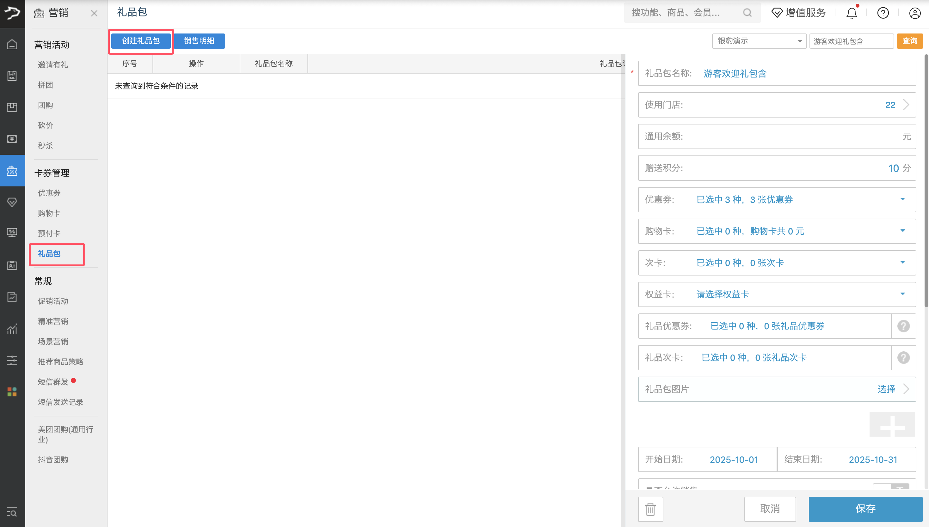This screenshot has width=929, height=527.
Task: Click the trash delete icon in form footer
Action: [650, 509]
